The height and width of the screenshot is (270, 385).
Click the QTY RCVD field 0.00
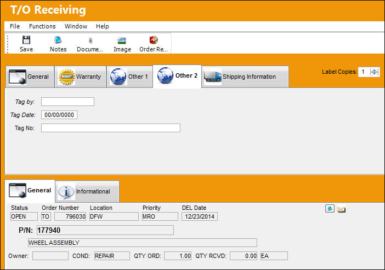[244, 256]
